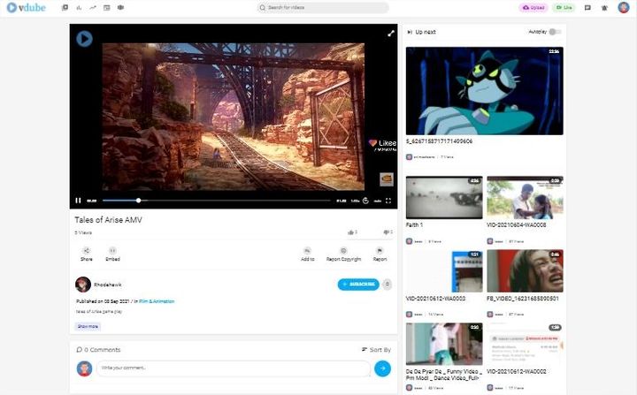Image resolution: width=637 pixels, height=395 pixels.
Task: Click the green Live button
Action: point(564,7)
